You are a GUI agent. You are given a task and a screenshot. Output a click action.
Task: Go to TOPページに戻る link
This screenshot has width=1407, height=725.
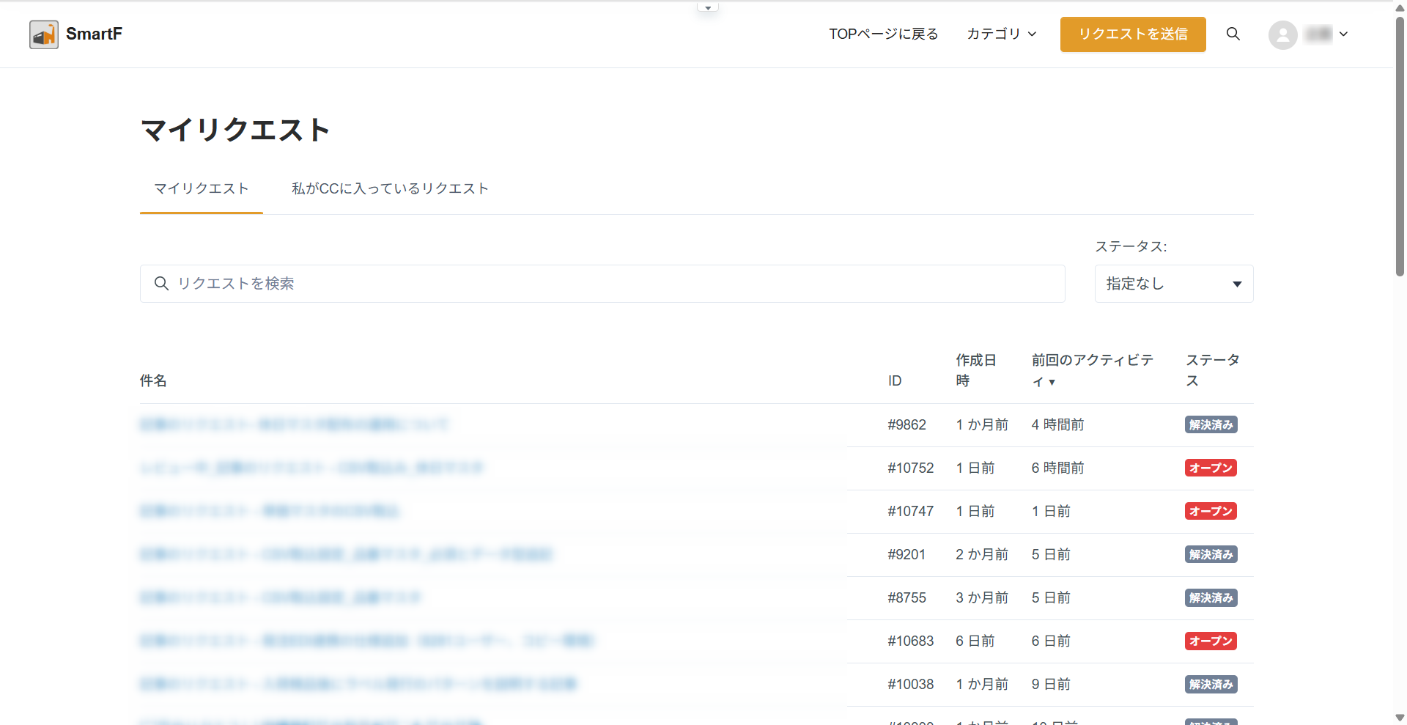click(883, 34)
